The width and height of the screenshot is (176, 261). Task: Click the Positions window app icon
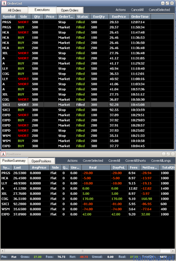tap(3, 154)
